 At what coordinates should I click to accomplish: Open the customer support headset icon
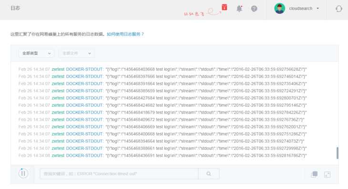[x=338, y=9]
